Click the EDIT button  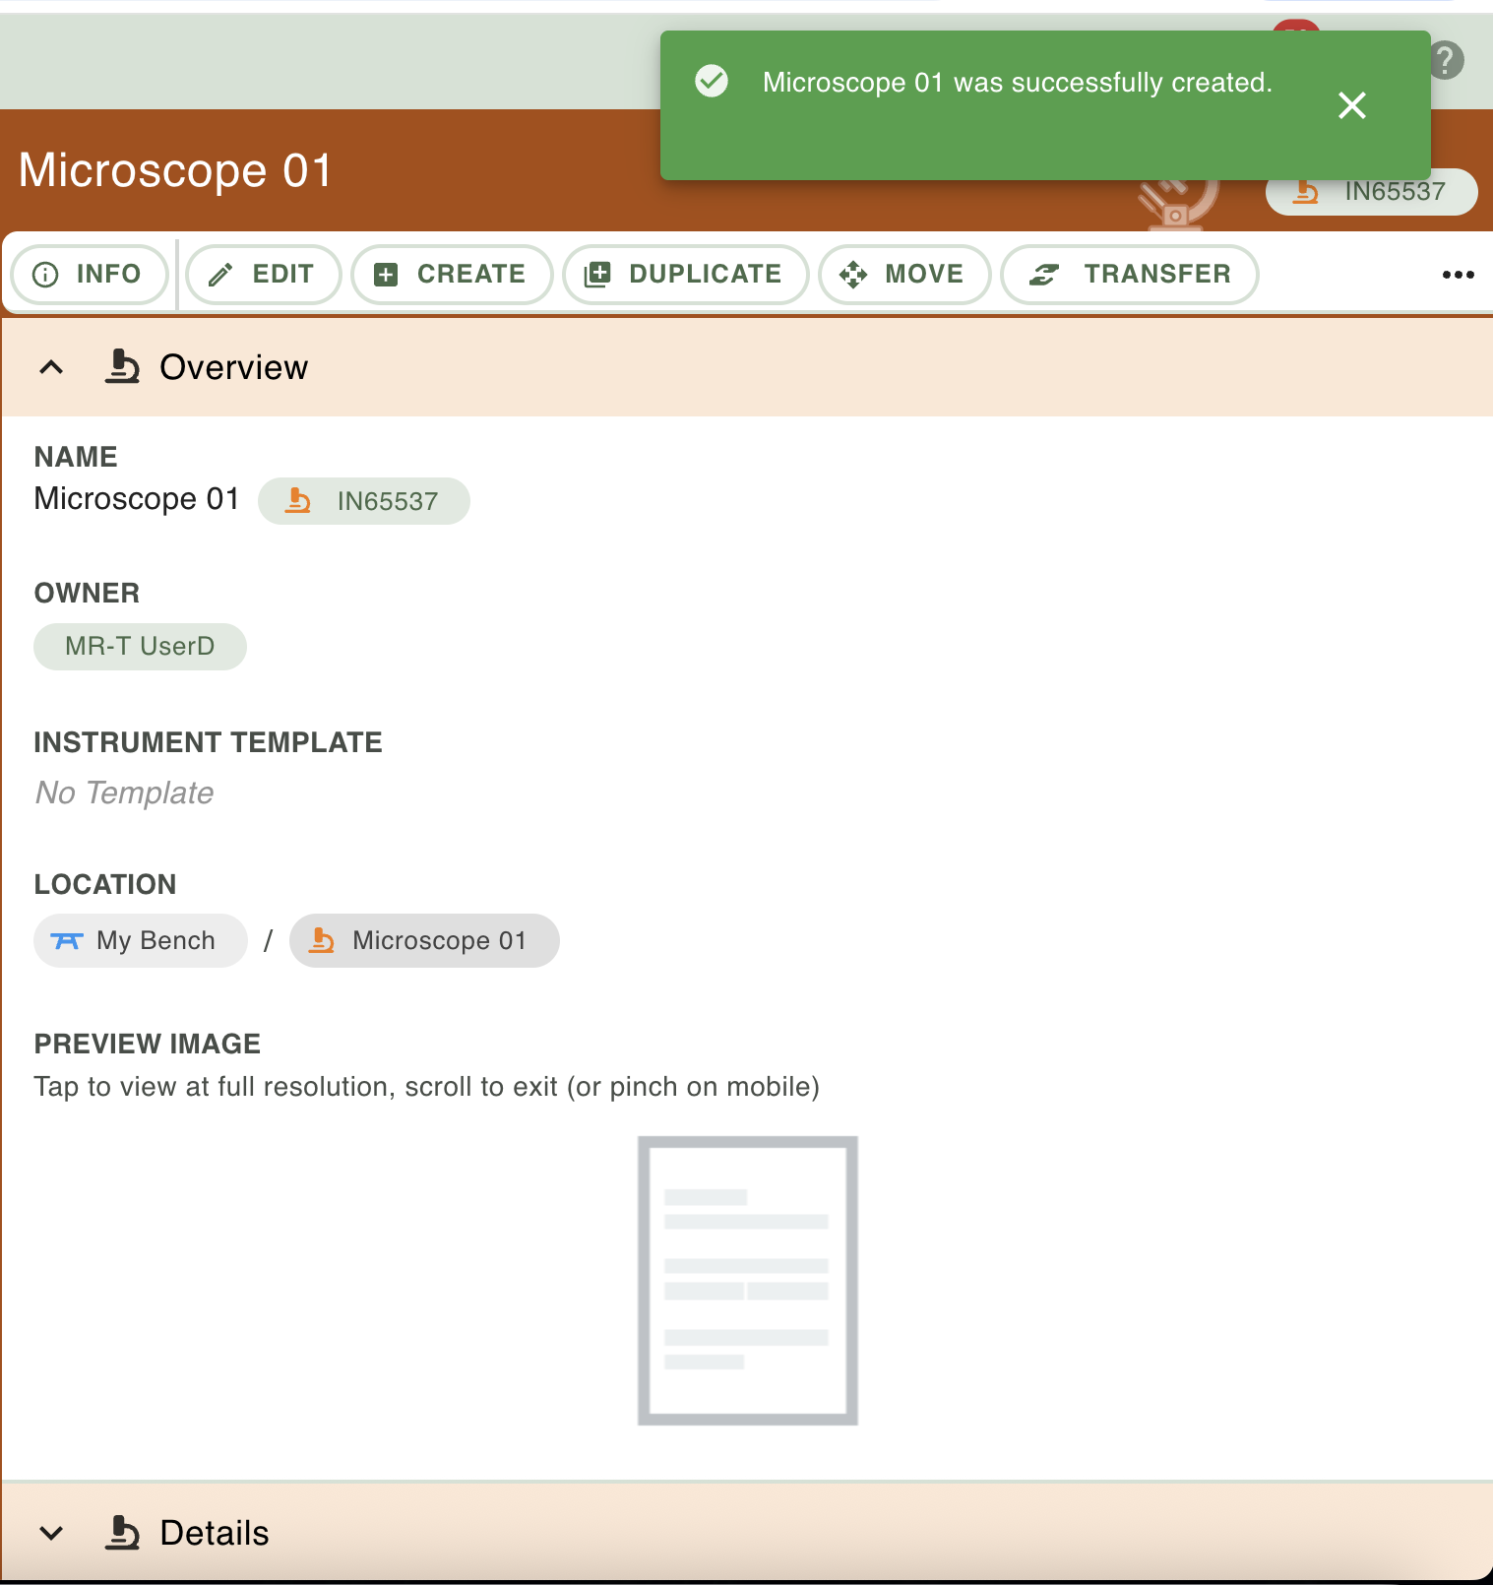(x=264, y=275)
